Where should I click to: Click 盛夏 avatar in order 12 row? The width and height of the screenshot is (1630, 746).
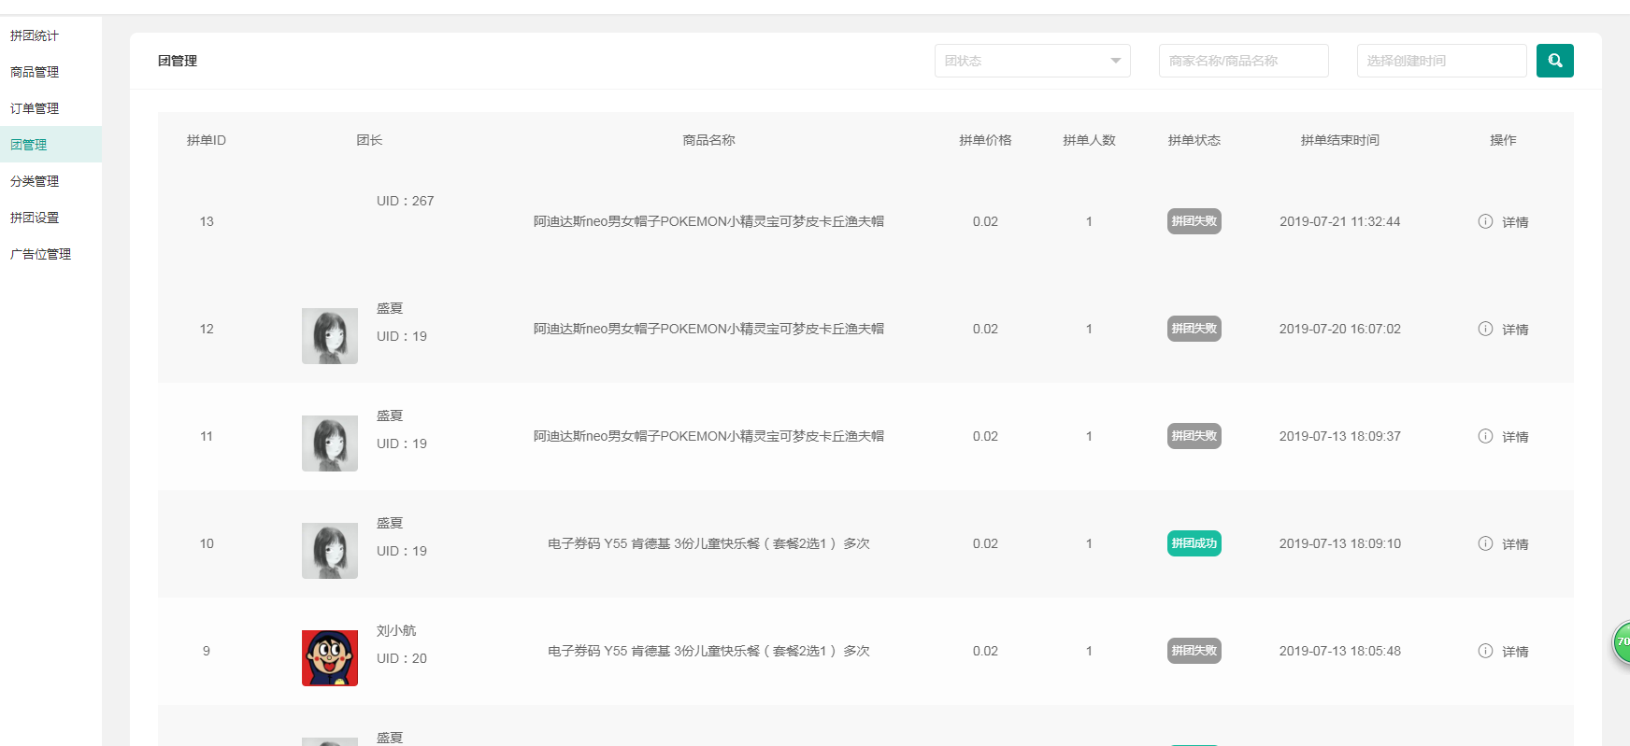pos(330,336)
